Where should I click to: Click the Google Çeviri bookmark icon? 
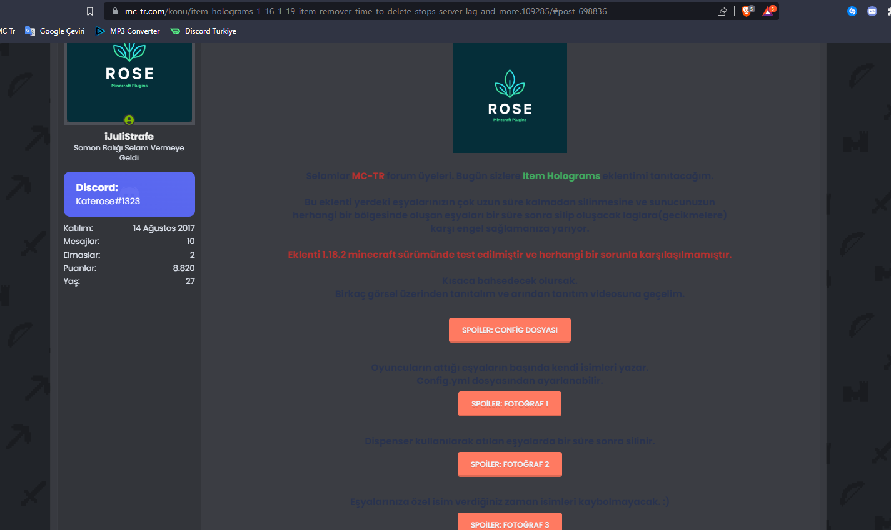(29, 31)
